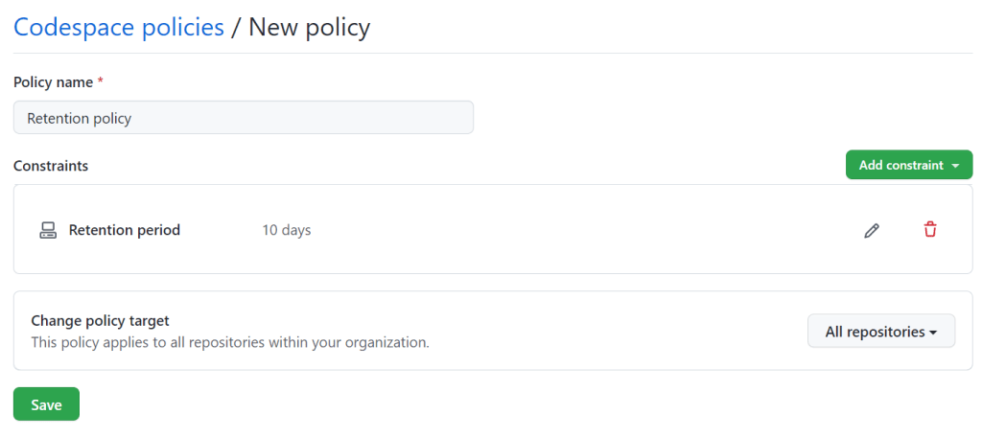Click the New policy breadcrumb title
Screen dimensions: 982x438
310,27
